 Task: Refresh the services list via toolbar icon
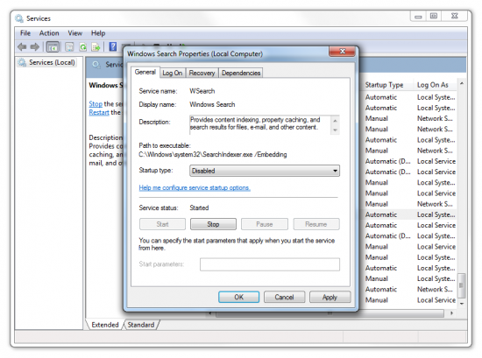tap(83, 47)
